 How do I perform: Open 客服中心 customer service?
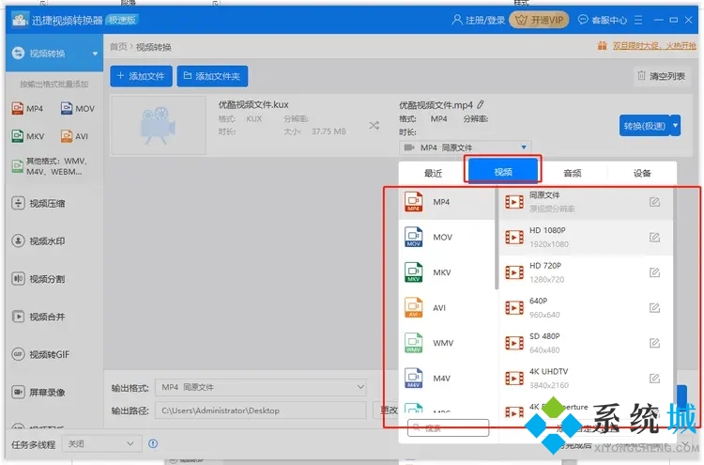click(602, 20)
